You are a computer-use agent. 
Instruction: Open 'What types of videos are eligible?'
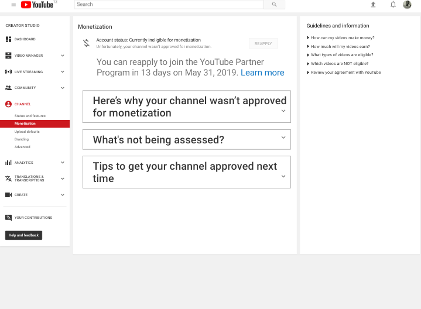coord(342,55)
